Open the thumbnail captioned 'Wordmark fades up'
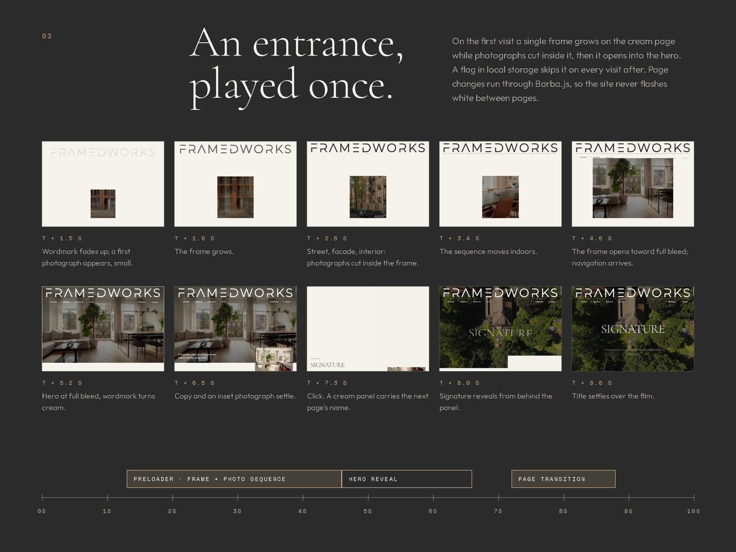The width and height of the screenshot is (736, 552). (x=103, y=184)
